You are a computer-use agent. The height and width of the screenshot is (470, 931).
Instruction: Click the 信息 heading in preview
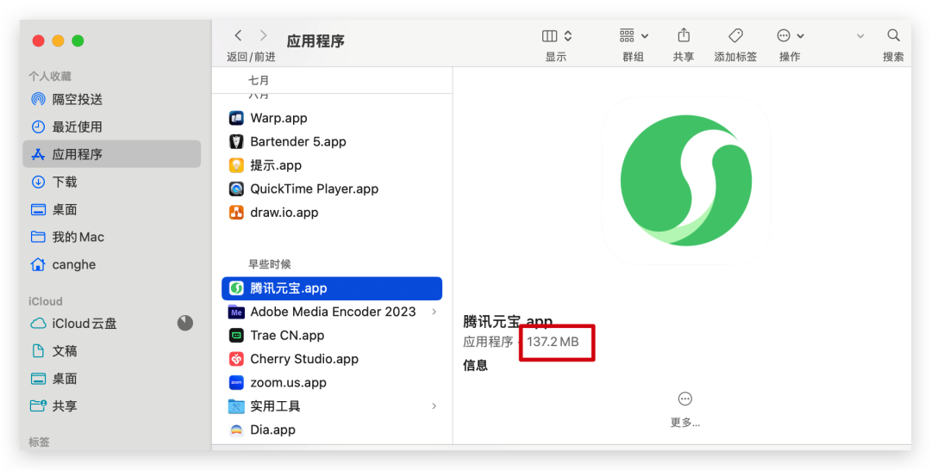pyautogui.click(x=476, y=366)
